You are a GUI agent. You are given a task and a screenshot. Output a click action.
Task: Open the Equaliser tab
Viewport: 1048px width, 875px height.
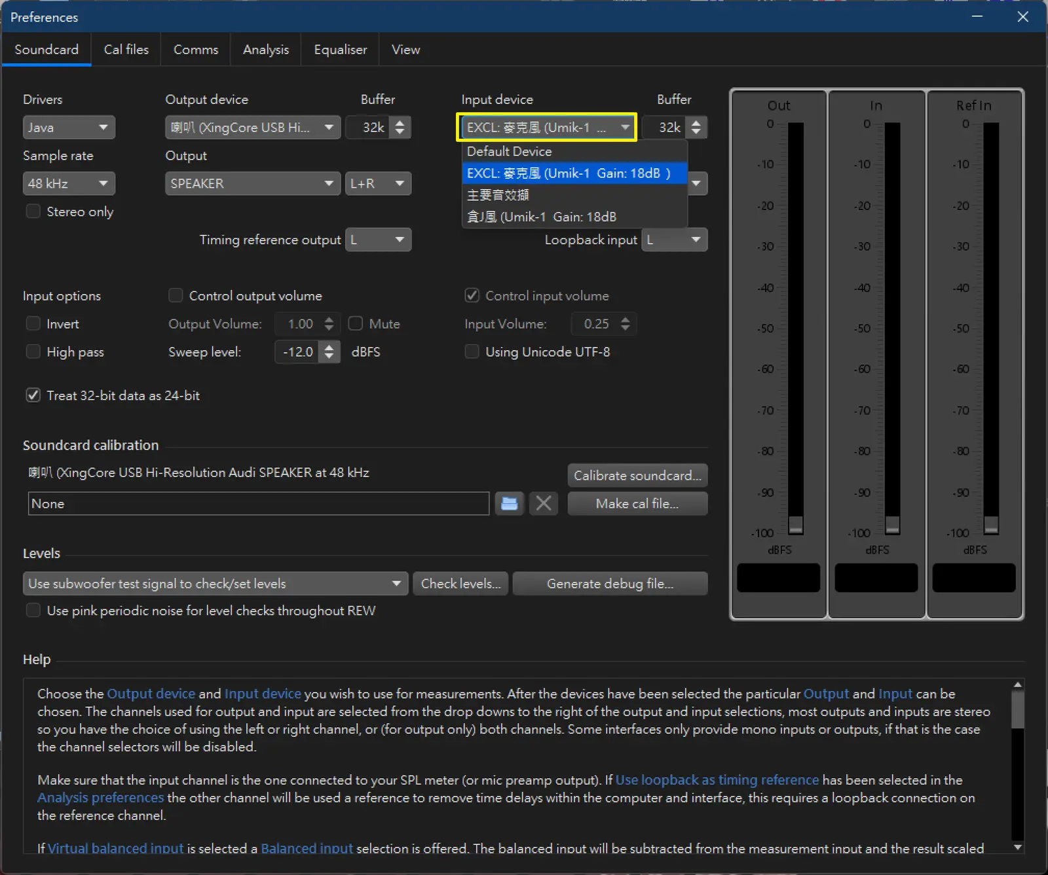[x=341, y=50]
